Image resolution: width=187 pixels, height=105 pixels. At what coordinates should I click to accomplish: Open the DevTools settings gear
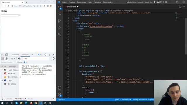pyautogui.click(x=46, y=55)
